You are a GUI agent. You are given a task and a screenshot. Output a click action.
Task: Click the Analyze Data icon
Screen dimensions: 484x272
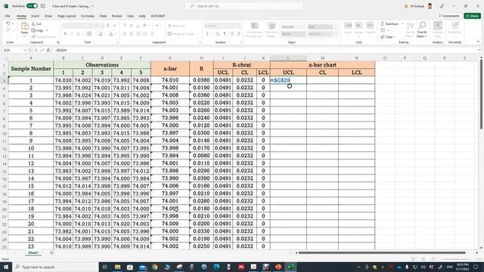438,29
